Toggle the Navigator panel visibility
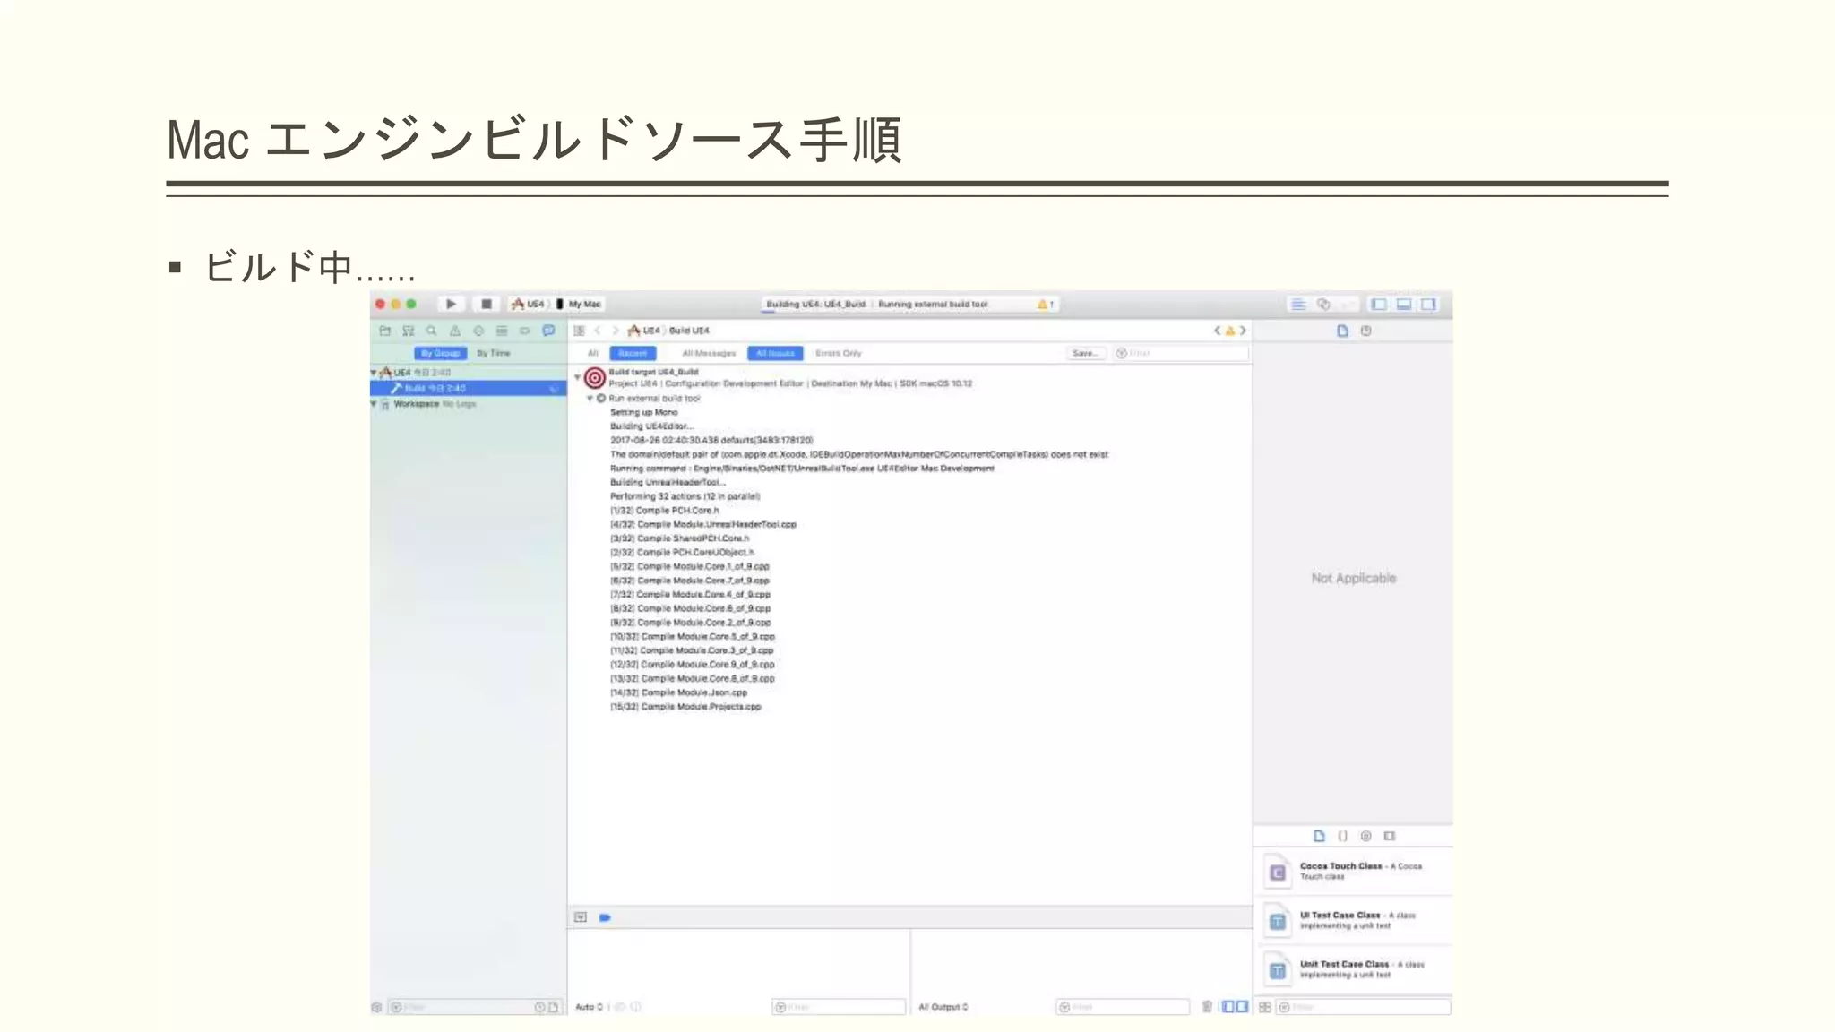 click(1379, 305)
